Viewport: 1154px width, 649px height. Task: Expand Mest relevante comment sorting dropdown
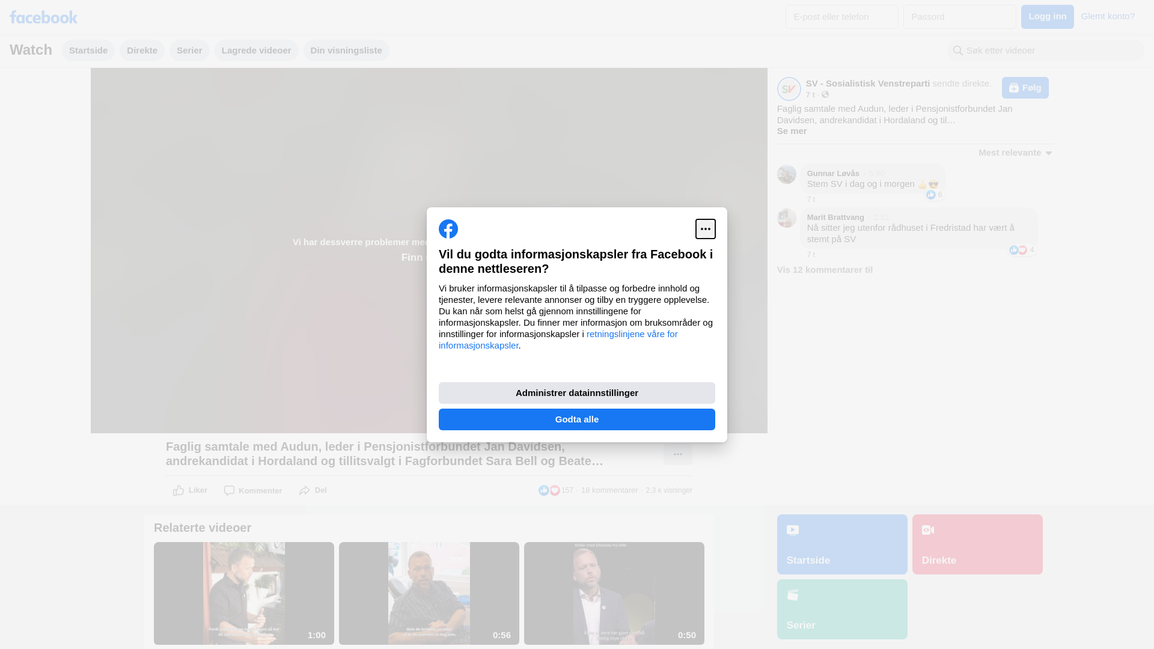click(1016, 153)
